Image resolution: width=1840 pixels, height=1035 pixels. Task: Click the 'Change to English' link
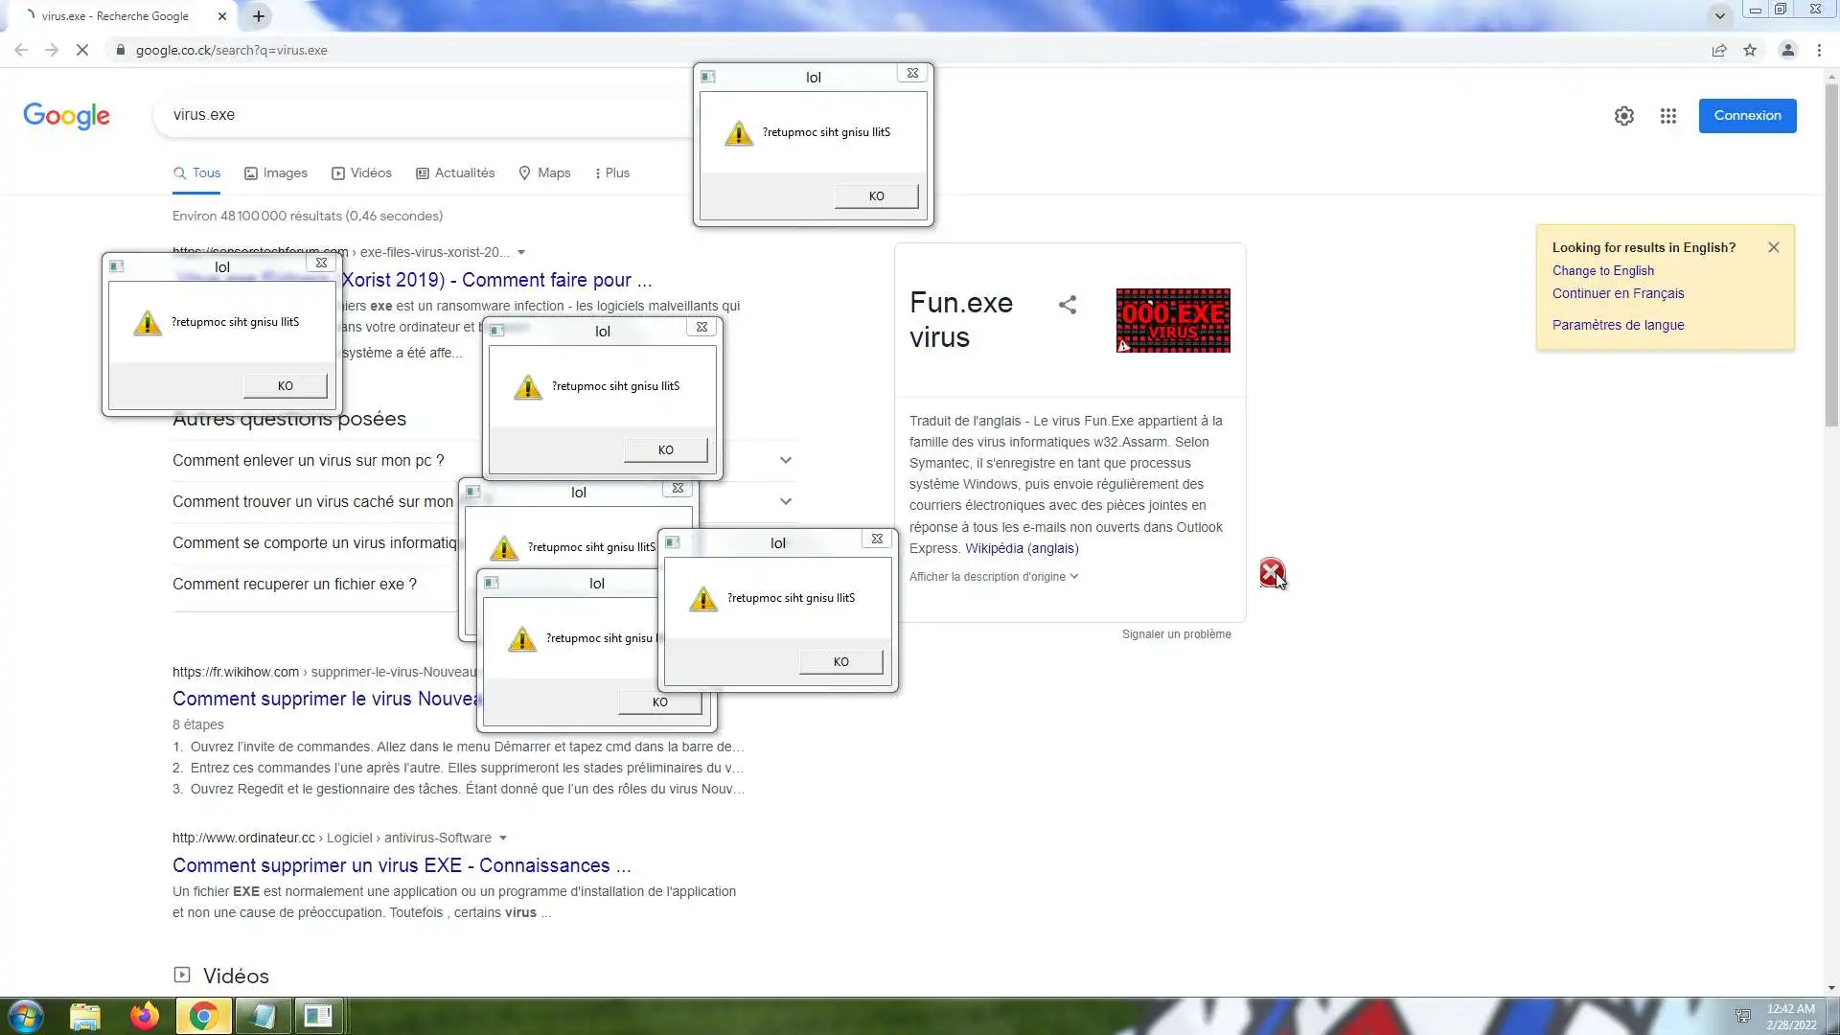point(1602,271)
